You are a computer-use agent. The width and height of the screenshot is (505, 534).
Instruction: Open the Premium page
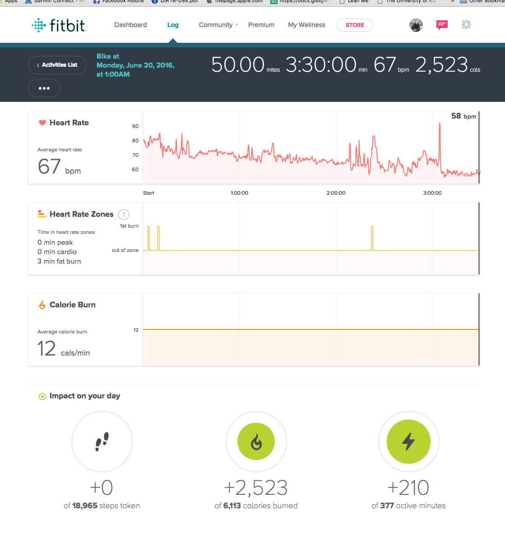click(261, 25)
